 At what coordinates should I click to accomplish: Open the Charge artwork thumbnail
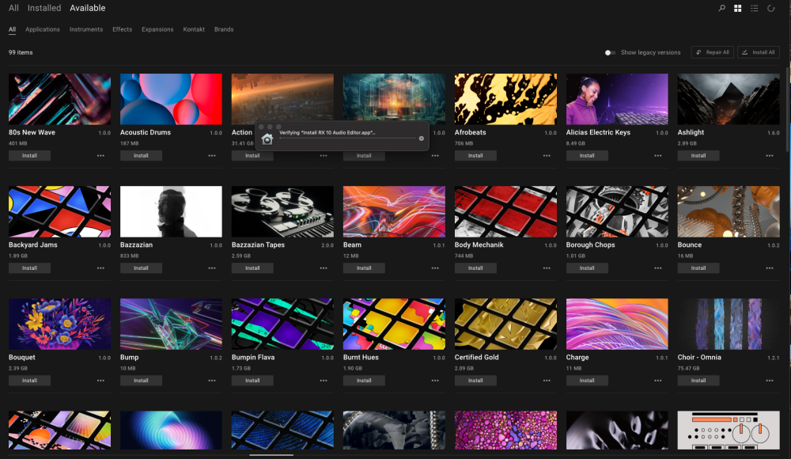(617, 324)
